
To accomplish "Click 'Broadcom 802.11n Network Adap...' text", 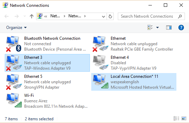I will point(56,106).
